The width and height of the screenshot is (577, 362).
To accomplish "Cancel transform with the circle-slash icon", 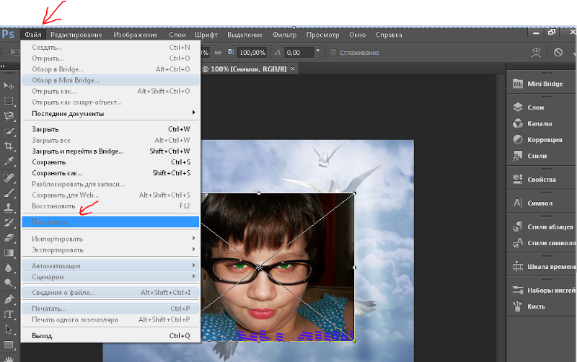I will (558, 53).
